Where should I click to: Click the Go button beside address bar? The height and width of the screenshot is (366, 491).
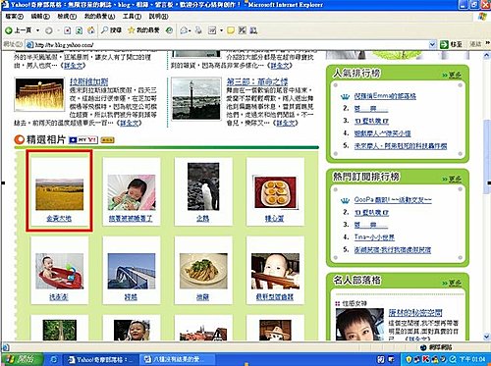451,44
